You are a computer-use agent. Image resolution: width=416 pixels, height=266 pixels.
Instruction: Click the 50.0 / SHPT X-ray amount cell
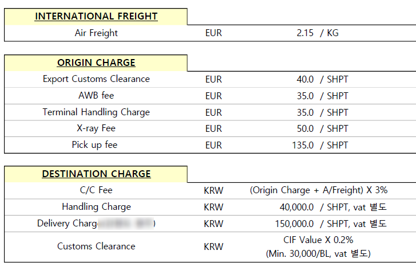[322, 128]
